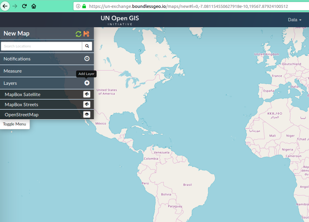Reload the page in the browser

coord(24,6)
